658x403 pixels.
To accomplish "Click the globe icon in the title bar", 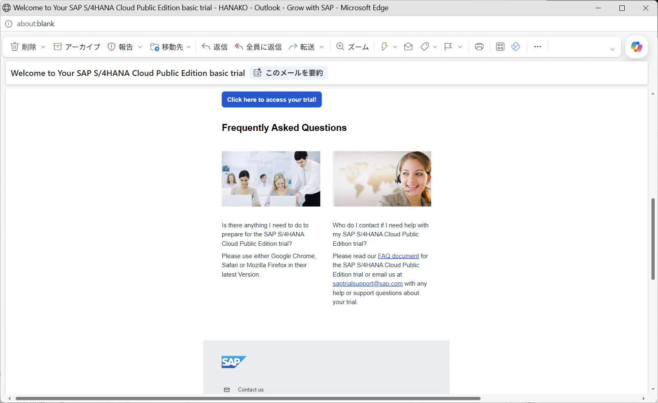I will pyautogui.click(x=7, y=8).
